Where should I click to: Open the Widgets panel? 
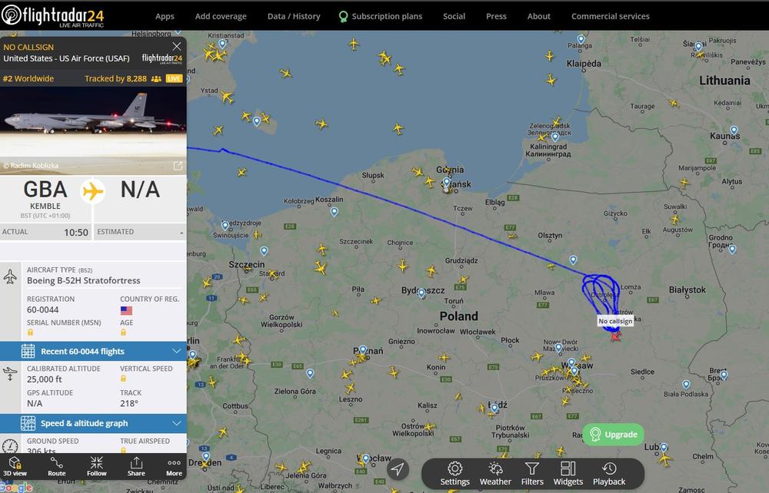(x=568, y=473)
